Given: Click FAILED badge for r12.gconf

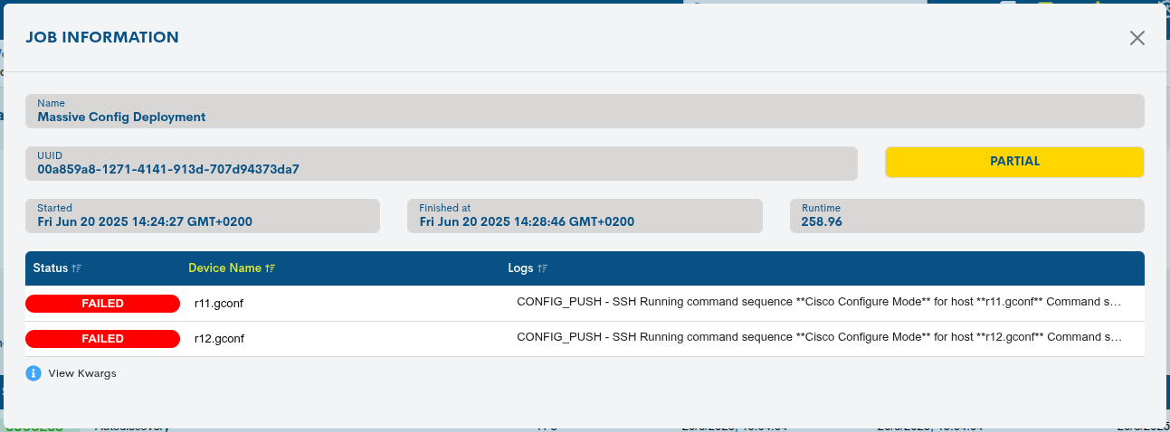Looking at the screenshot, I should coord(102,339).
